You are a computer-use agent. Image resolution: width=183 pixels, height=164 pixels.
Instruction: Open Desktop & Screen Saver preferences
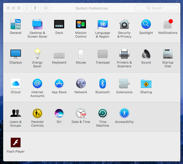[x=37, y=24]
